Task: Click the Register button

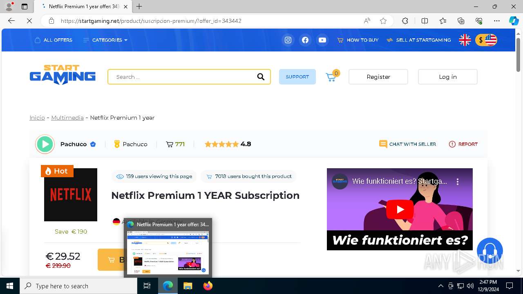Action: (x=378, y=77)
